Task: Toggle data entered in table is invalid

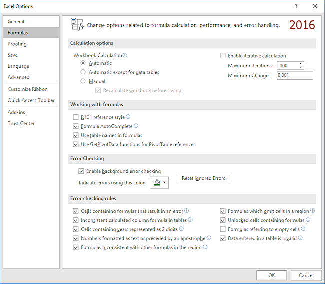Action: (223, 238)
